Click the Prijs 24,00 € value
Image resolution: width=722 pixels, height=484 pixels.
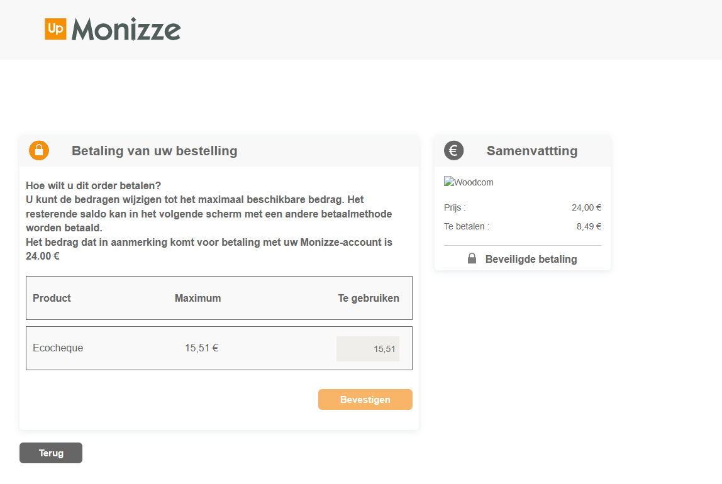pos(586,207)
